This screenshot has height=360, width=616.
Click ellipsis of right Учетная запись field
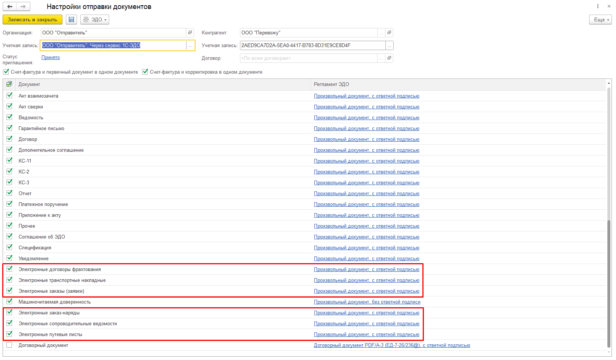pyautogui.click(x=389, y=45)
